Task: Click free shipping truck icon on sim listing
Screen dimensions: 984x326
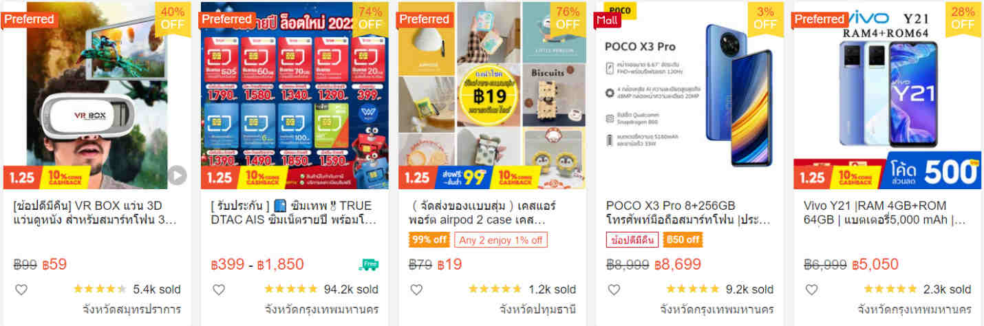Action: click(x=369, y=264)
